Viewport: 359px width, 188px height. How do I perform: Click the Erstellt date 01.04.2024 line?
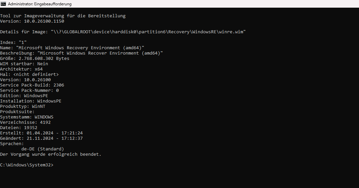coord(41,133)
